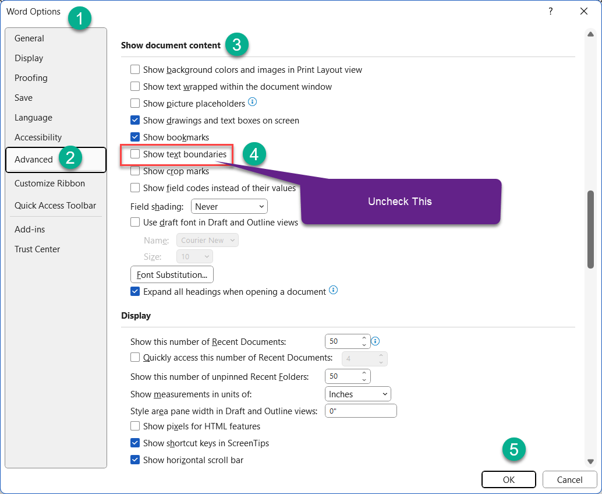Disable Show horizontal scroll bar checkbox
Viewport: 602px width, 494px height.
click(x=135, y=460)
